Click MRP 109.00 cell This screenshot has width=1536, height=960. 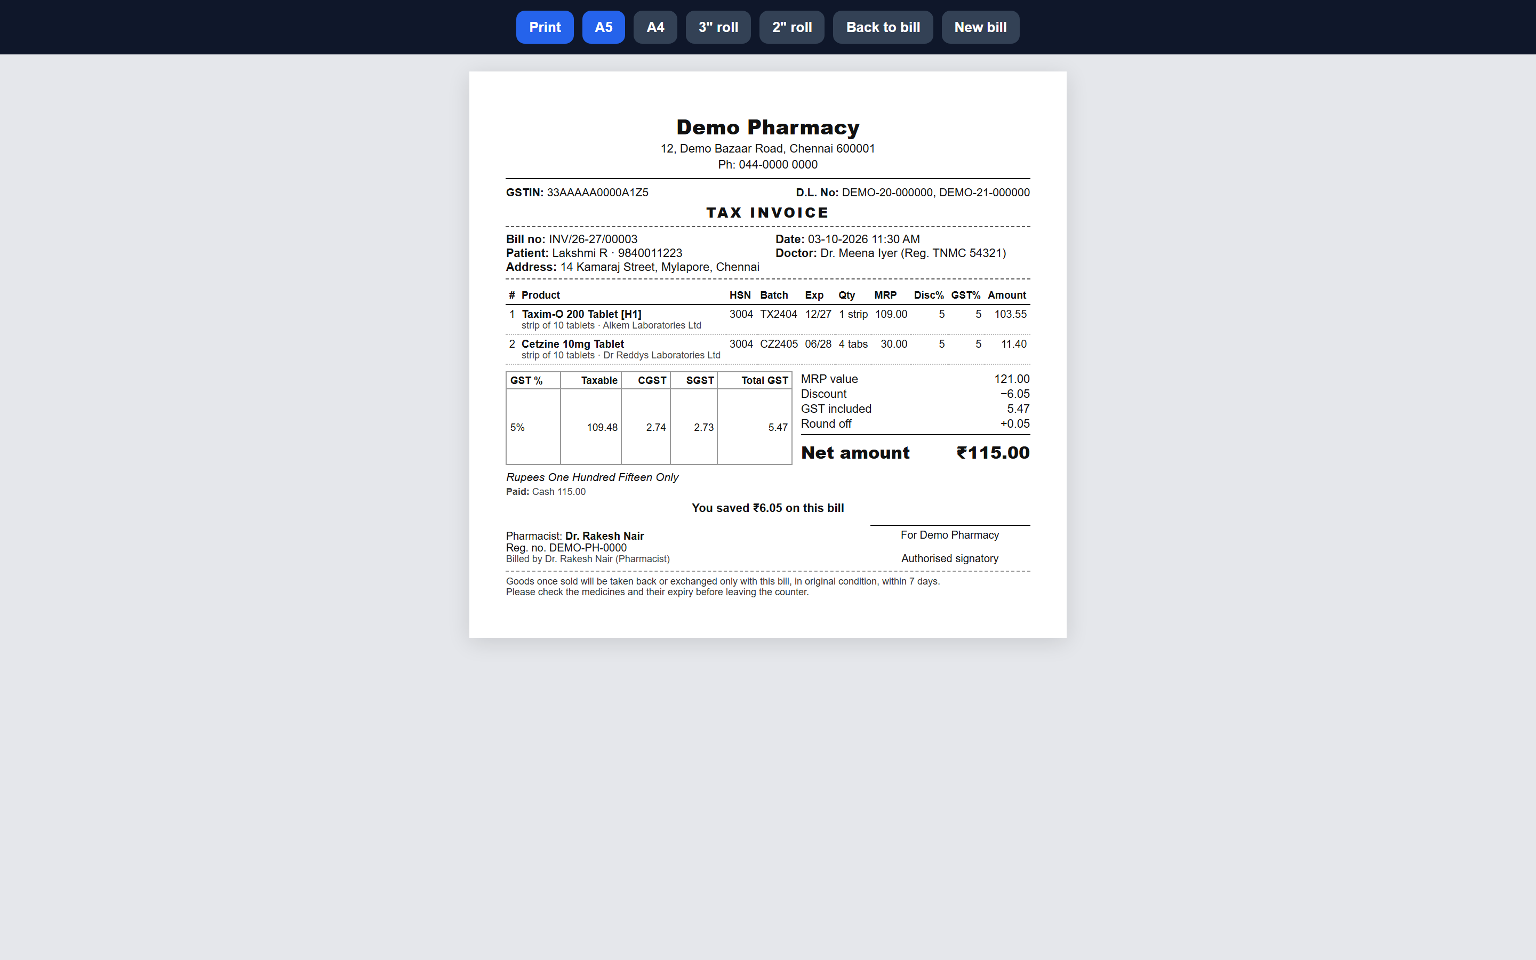tap(891, 314)
